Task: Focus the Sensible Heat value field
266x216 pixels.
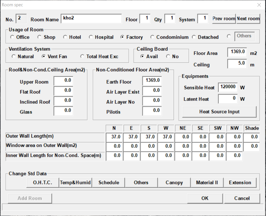Action: tap(228, 87)
